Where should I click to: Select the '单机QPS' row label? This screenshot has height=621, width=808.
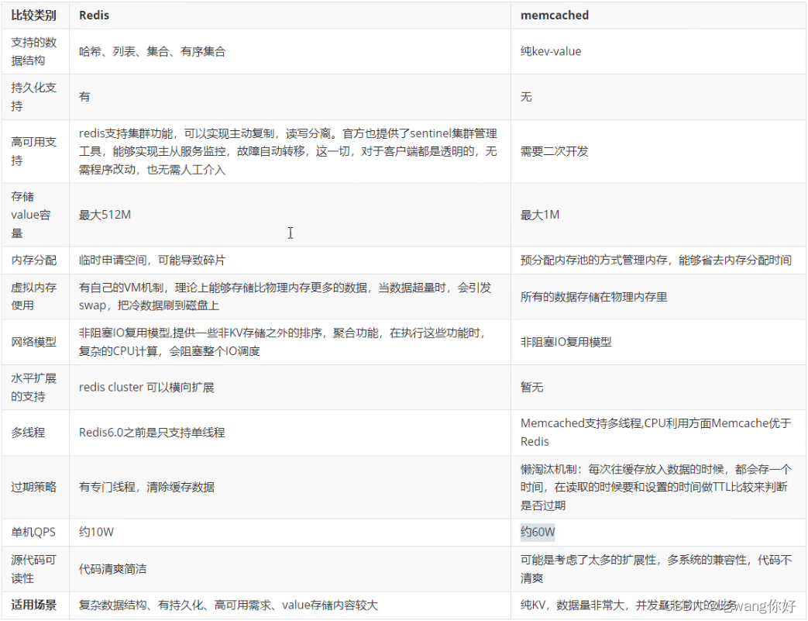(33, 533)
